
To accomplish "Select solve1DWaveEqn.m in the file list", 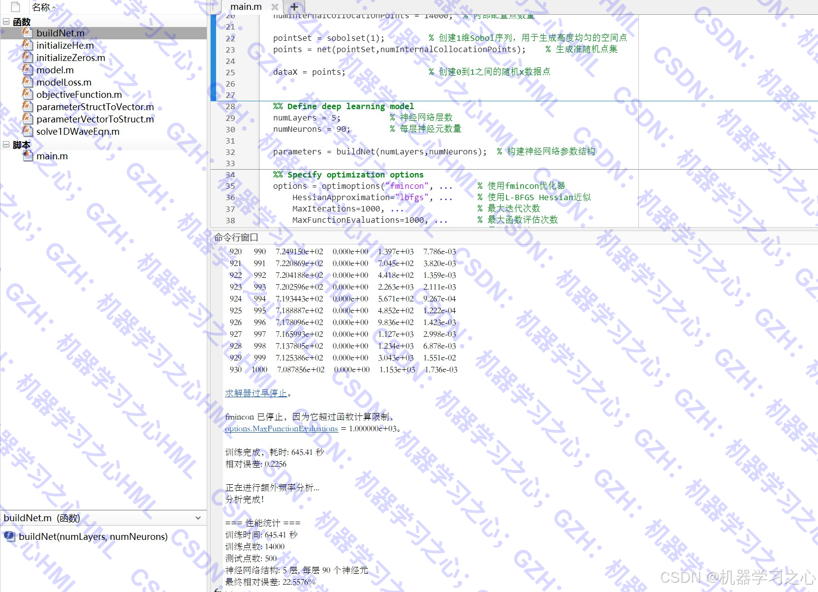I will [78, 131].
